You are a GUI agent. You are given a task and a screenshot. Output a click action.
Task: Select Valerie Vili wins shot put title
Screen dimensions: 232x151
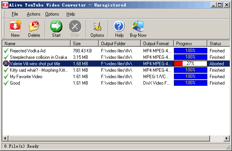pos(35,64)
